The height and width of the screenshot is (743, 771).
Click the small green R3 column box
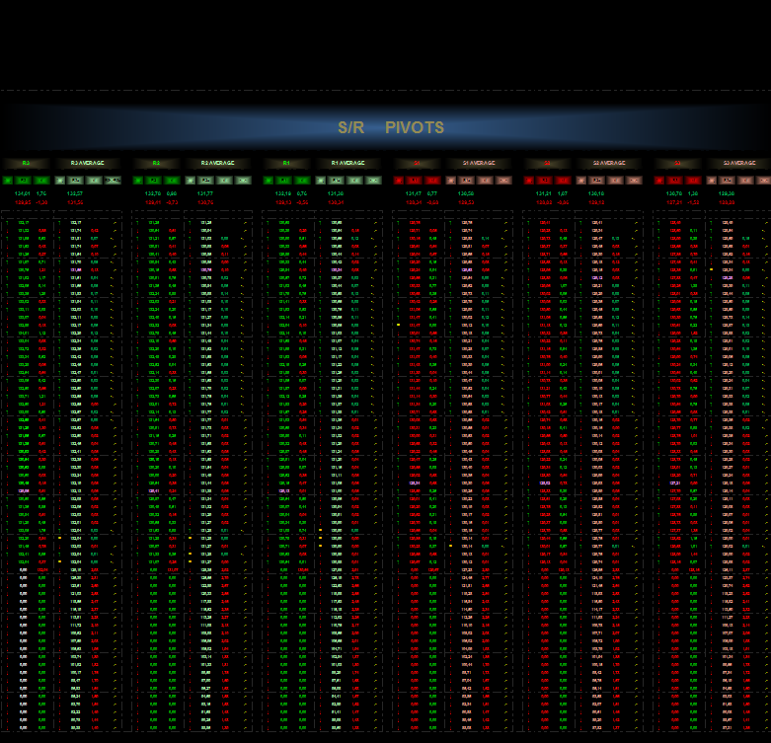coord(23,181)
